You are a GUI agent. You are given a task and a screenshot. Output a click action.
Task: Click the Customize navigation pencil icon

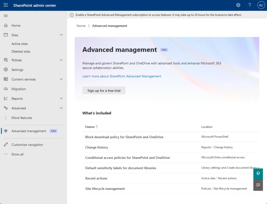click(6, 144)
